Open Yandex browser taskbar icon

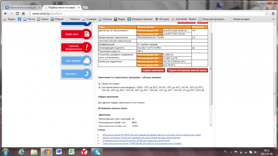(x=84, y=151)
